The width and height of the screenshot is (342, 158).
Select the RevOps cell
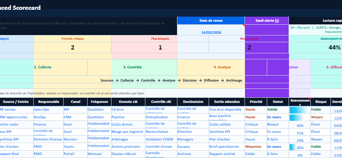(48, 117)
